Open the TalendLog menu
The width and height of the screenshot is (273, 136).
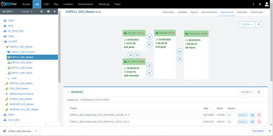click(x=104, y=4)
